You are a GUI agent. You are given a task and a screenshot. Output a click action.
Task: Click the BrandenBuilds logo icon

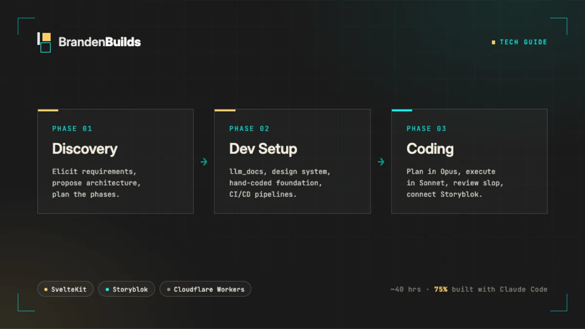coord(44,42)
